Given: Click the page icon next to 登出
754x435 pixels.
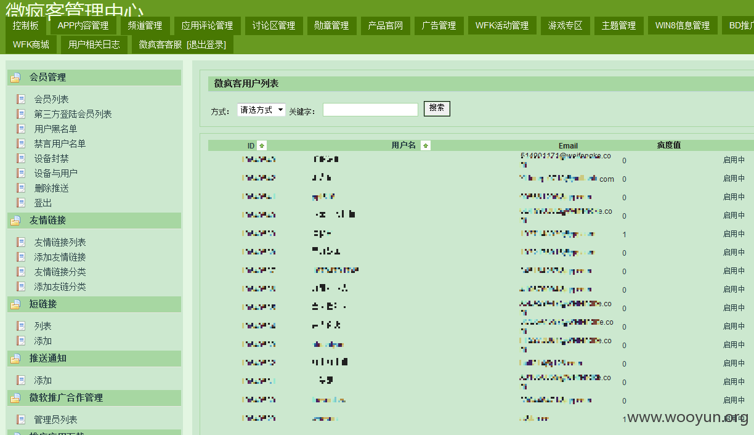Looking at the screenshot, I should 21,203.
